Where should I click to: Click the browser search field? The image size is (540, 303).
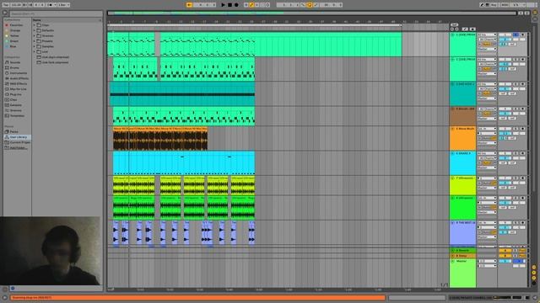(56, 13)
